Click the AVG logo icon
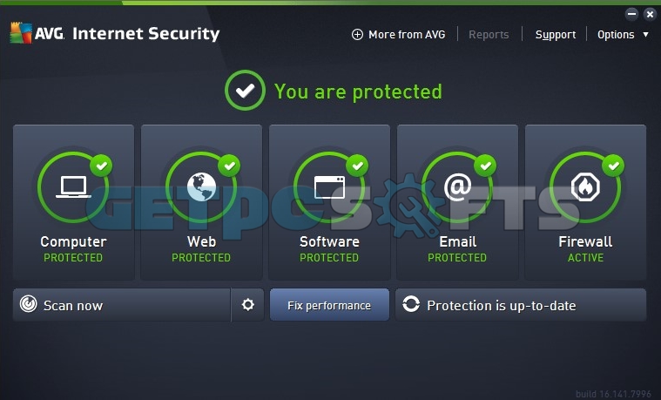 point(21,33)
